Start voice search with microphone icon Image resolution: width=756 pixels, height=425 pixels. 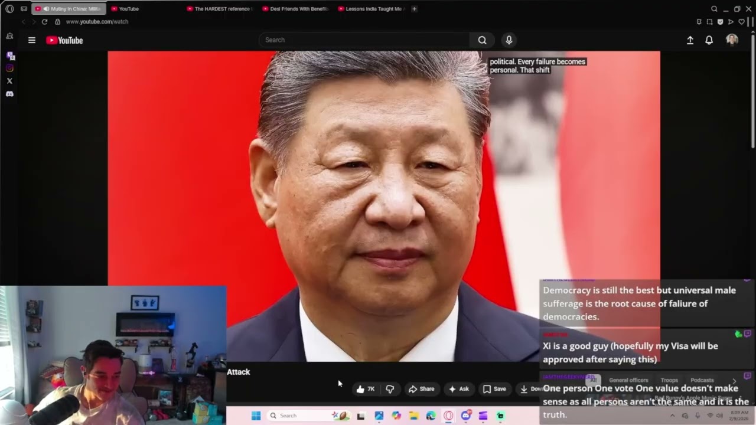click(509, 40)
